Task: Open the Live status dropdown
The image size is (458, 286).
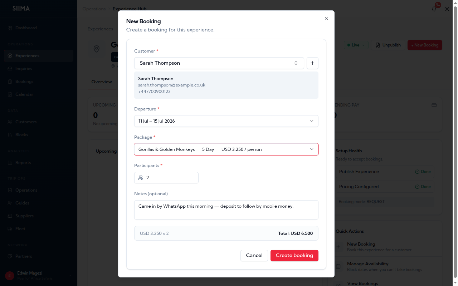Action: point(356,45)
